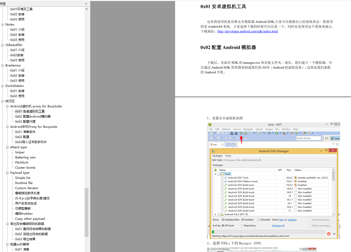Click the upload arrow icon in ADT toolbar
The width and height of the screenshot is (351, 252).
tap(232, 133)
